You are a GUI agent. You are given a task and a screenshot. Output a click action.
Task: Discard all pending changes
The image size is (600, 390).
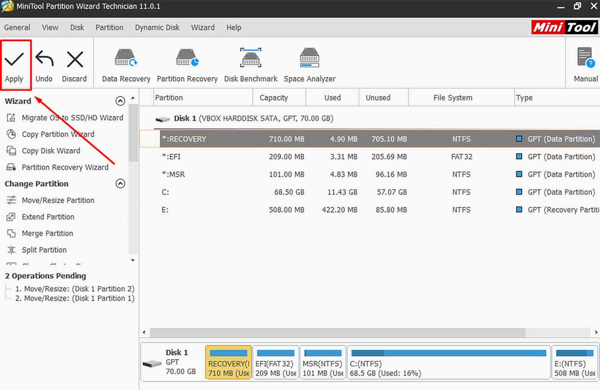pyautogui.click(x=74, y=66)
